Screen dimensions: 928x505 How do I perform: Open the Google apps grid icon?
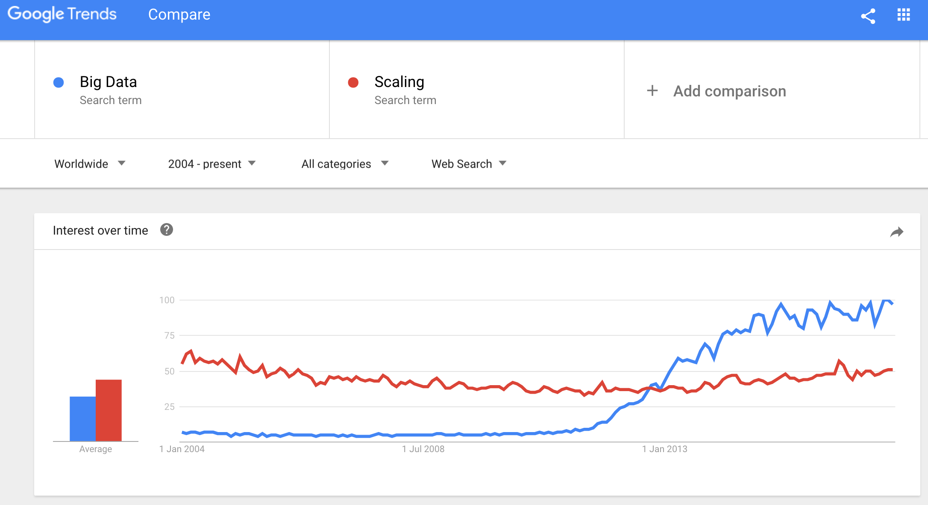904,15
